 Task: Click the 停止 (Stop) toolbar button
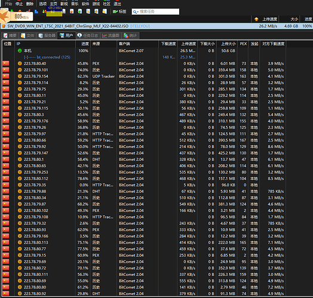(19, 4)
